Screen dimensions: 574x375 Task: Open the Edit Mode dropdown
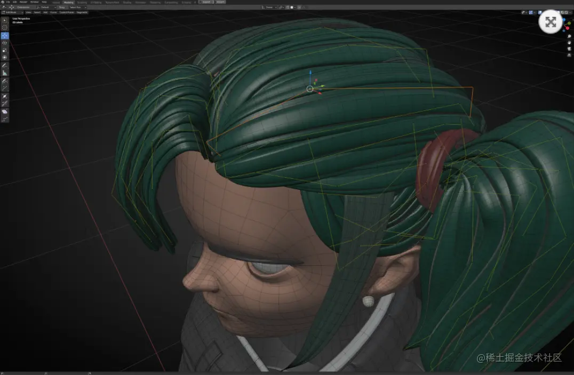12,12
